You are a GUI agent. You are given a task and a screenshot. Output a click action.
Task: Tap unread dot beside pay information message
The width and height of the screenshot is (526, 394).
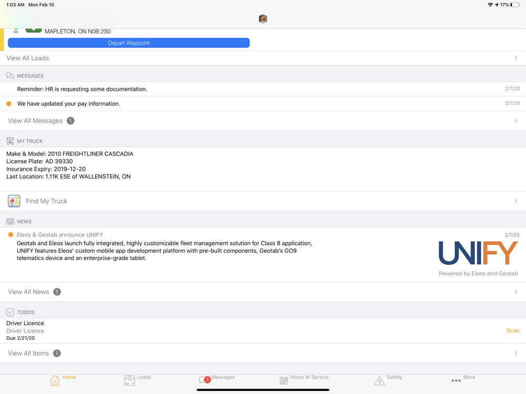[9, 103]
